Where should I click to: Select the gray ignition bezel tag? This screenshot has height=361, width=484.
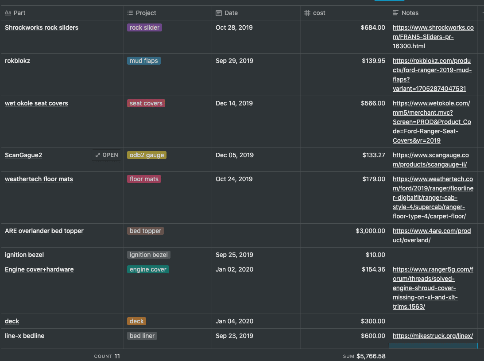tap(149, 255)
